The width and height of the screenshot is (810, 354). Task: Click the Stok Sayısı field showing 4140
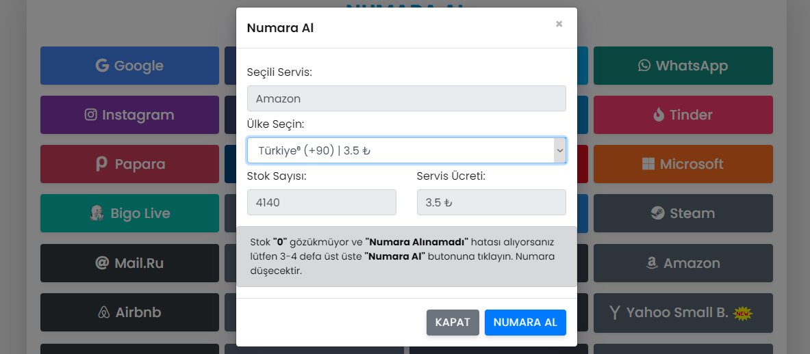point(322,202)
